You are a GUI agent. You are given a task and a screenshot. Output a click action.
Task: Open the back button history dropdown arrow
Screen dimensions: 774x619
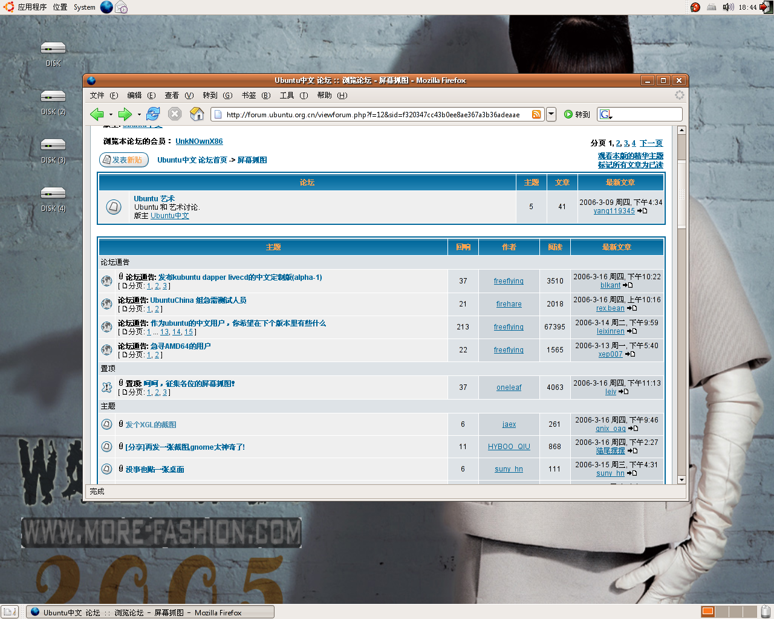pos(111,114)
